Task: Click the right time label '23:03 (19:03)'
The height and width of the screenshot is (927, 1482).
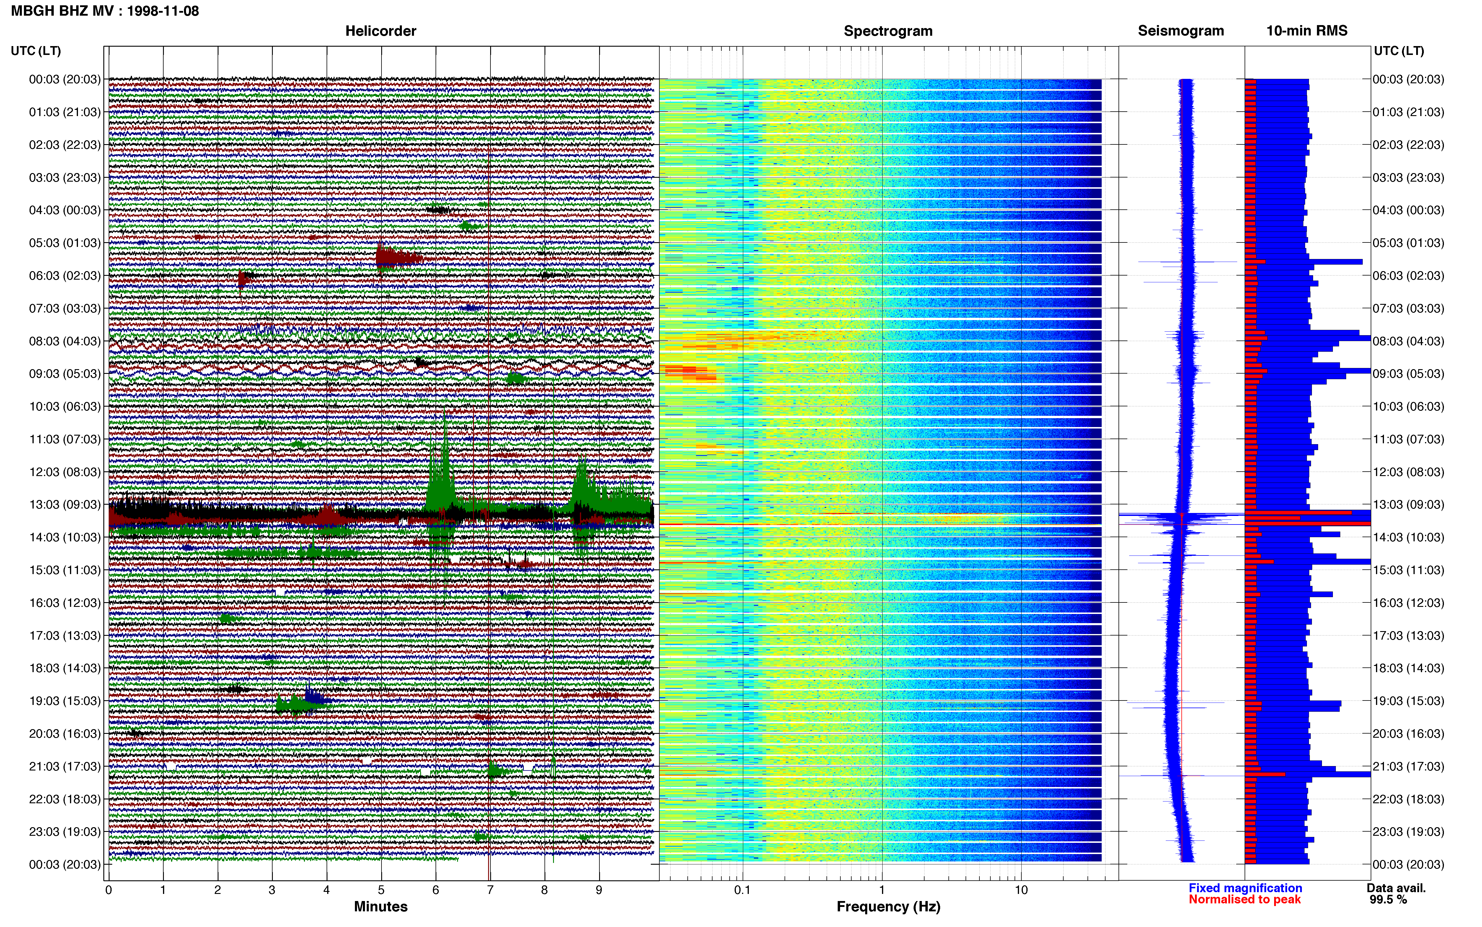Action: point(1408,831)
